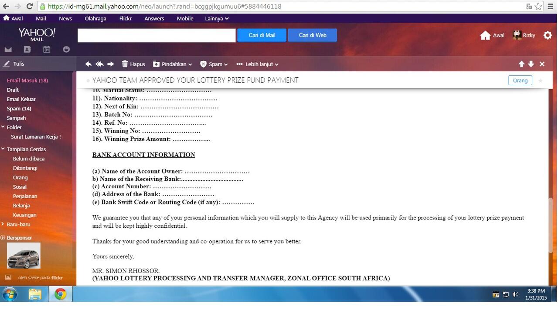558x313 pixels.
Task: Toggle the unread dot beside the subject
Action: coord(88,81)
